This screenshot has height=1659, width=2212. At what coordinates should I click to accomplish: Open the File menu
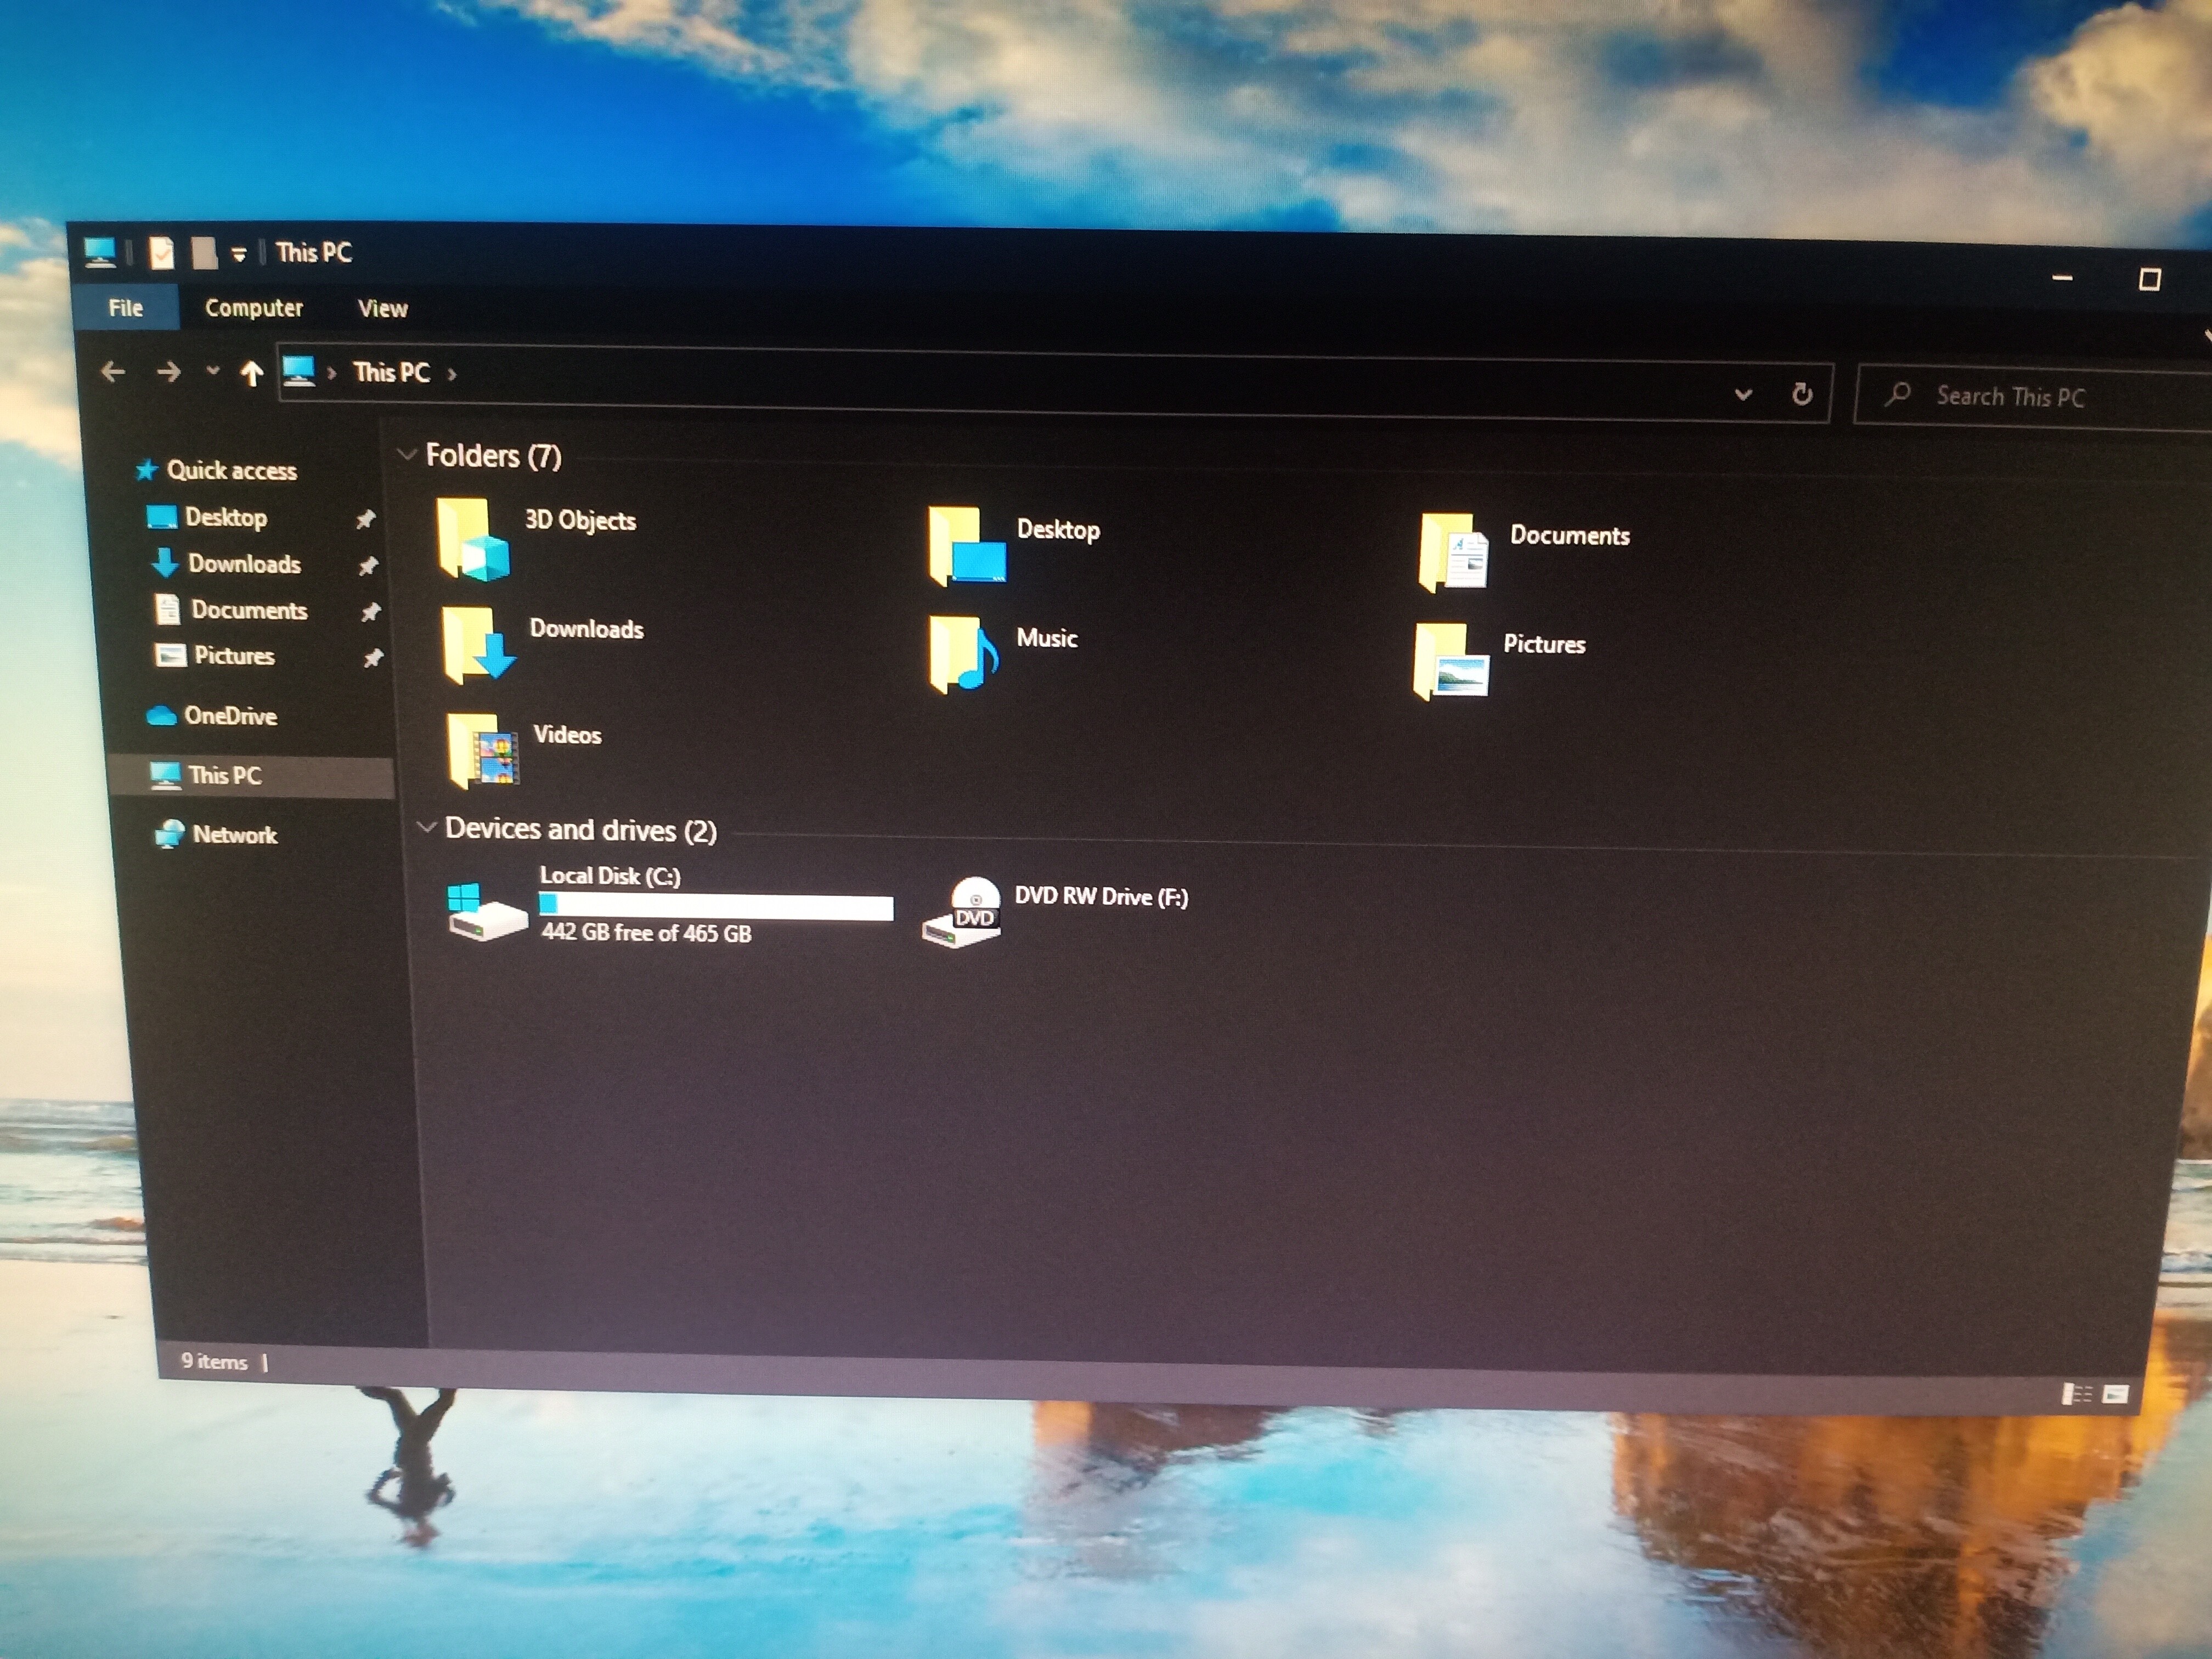pyautogui.click(x=126, y=308)
